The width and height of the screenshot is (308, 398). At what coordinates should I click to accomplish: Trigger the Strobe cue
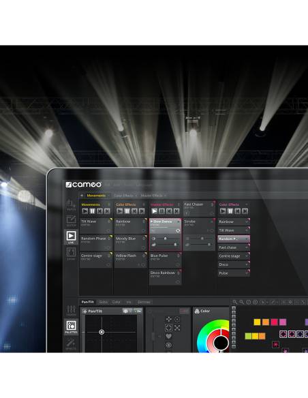[x=199, y=226]
